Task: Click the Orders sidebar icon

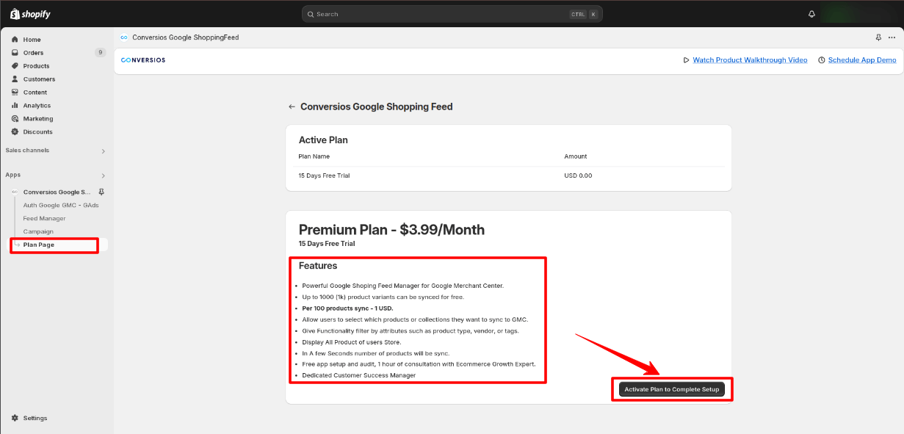Action: click(15, 53)
